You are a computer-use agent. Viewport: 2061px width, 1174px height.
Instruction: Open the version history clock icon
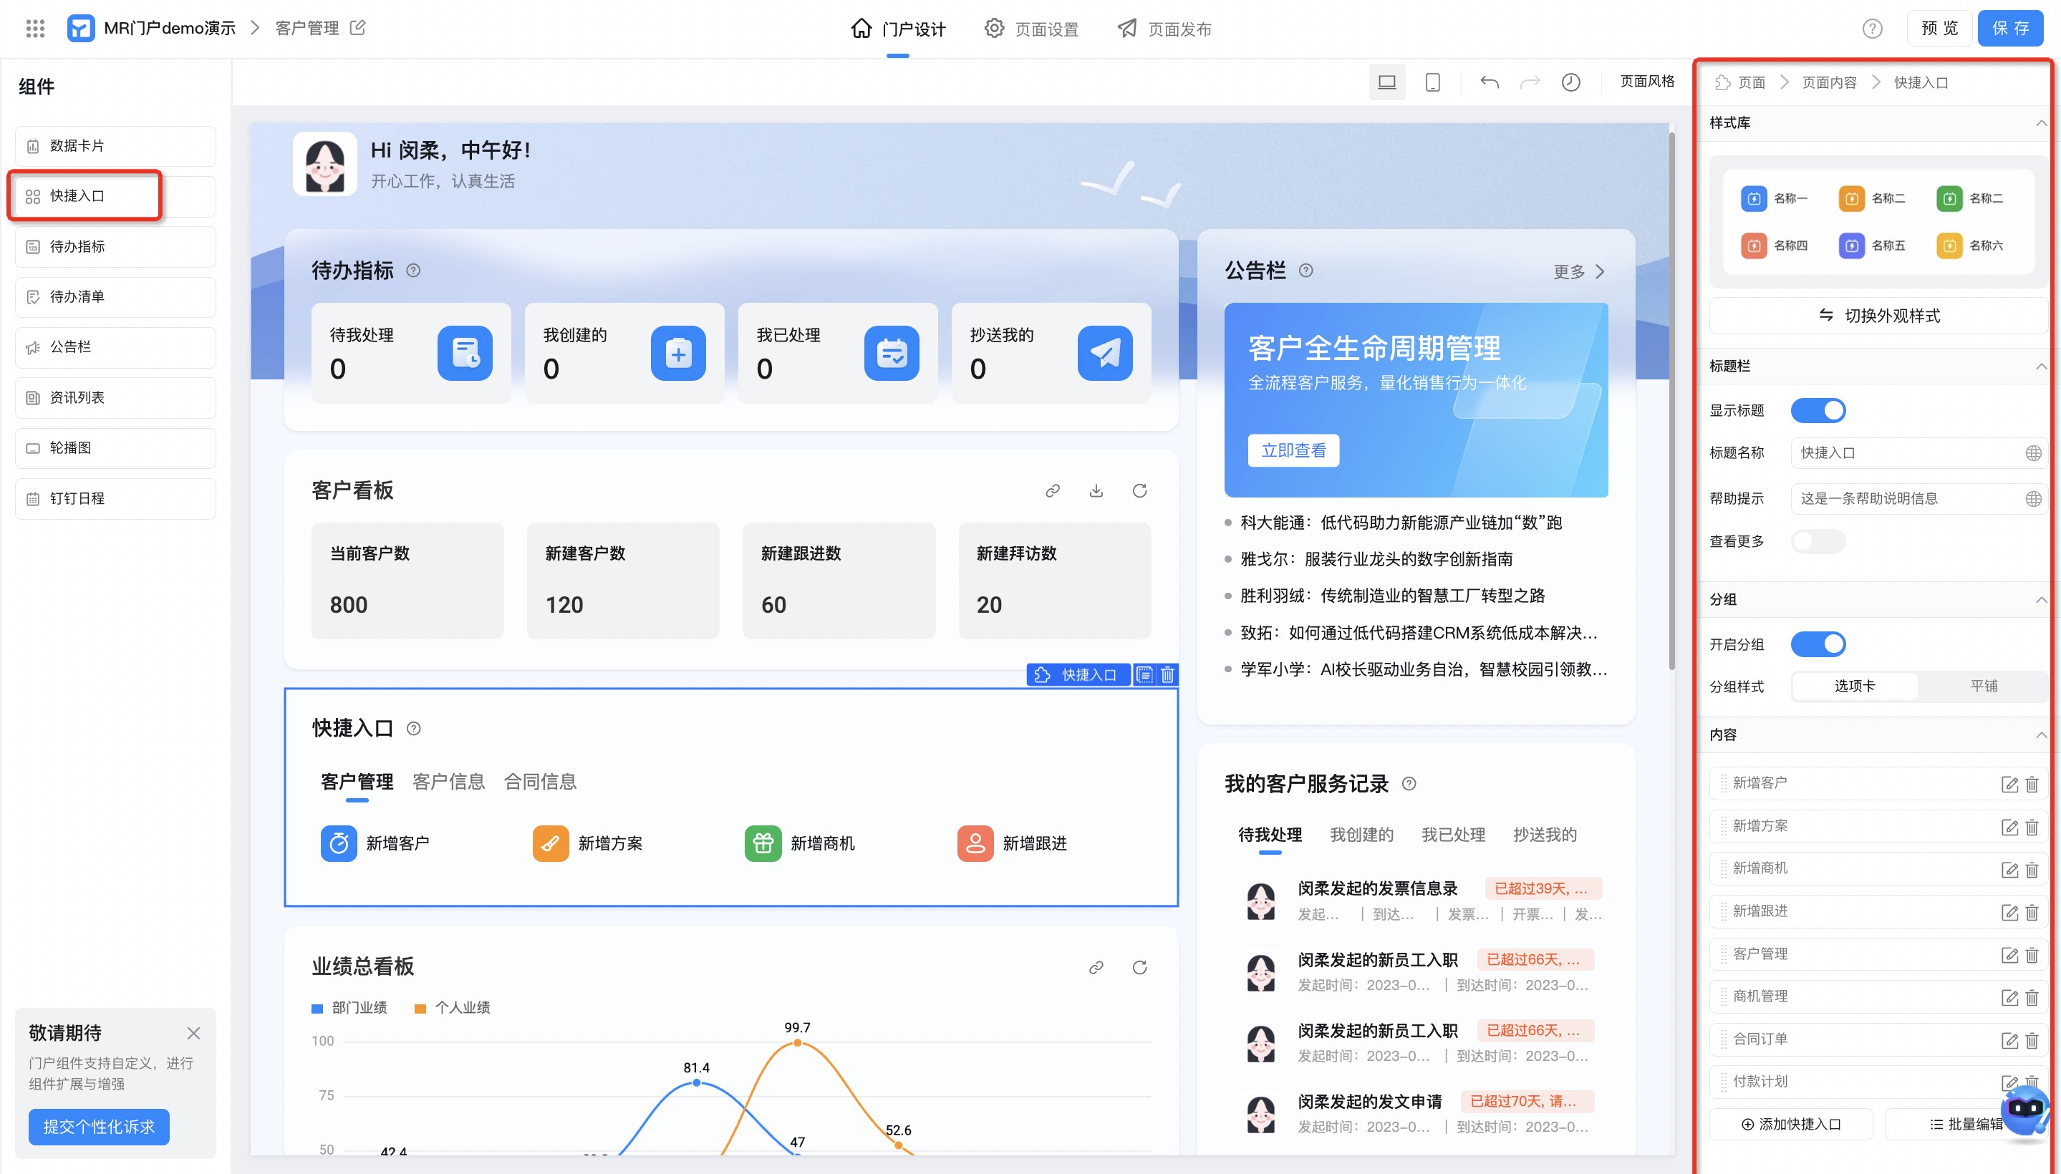(x=1570, y=82)
